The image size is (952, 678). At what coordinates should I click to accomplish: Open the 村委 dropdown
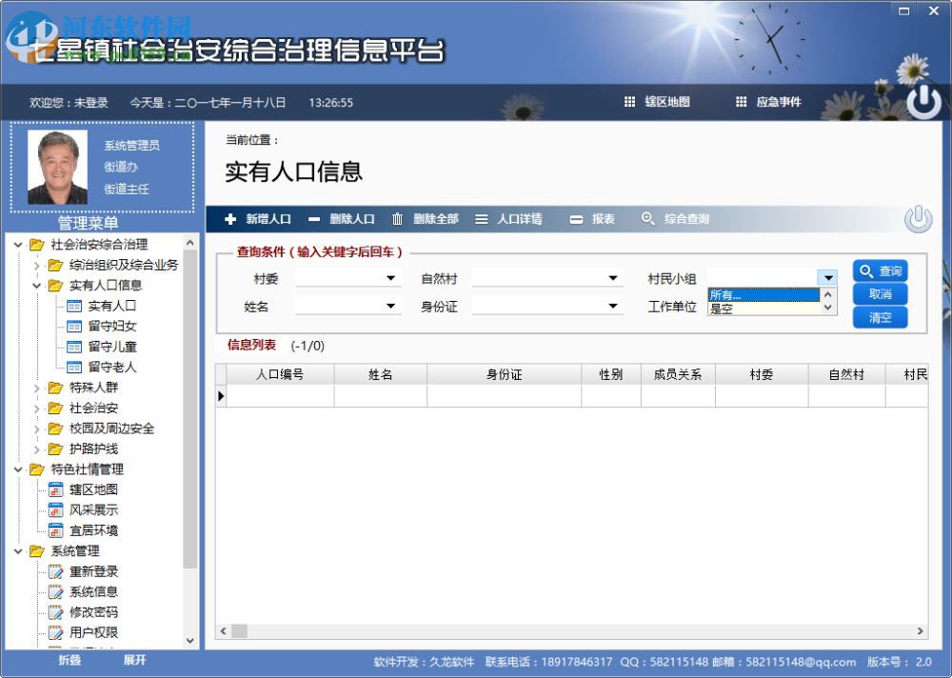pos(390,278)
